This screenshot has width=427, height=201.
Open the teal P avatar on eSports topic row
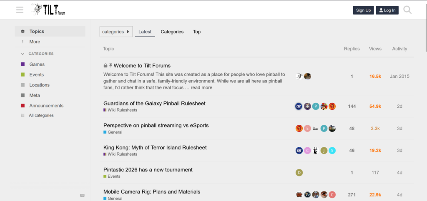click(x=324, y=129)
